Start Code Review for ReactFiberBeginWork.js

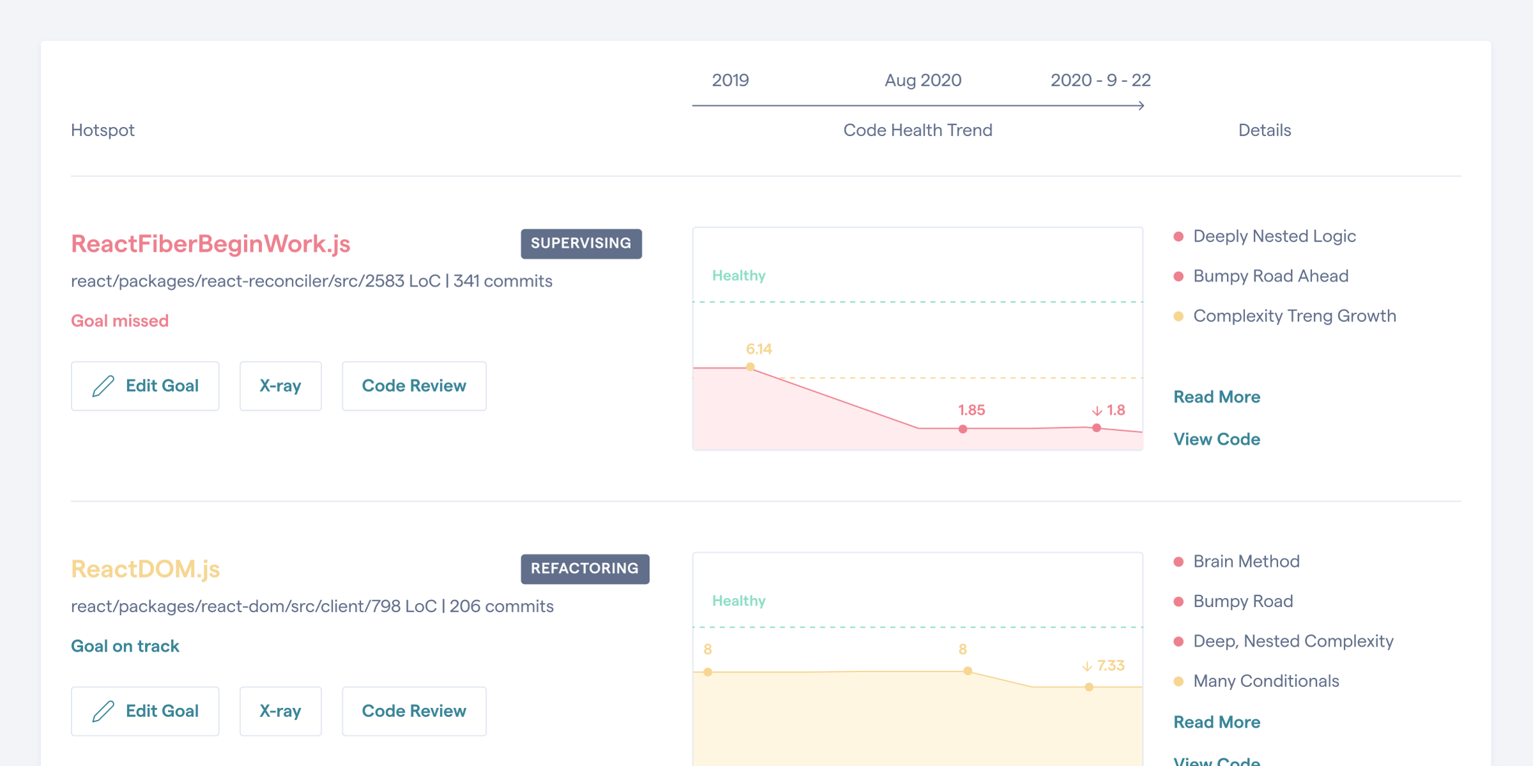(x=414, y=386)
